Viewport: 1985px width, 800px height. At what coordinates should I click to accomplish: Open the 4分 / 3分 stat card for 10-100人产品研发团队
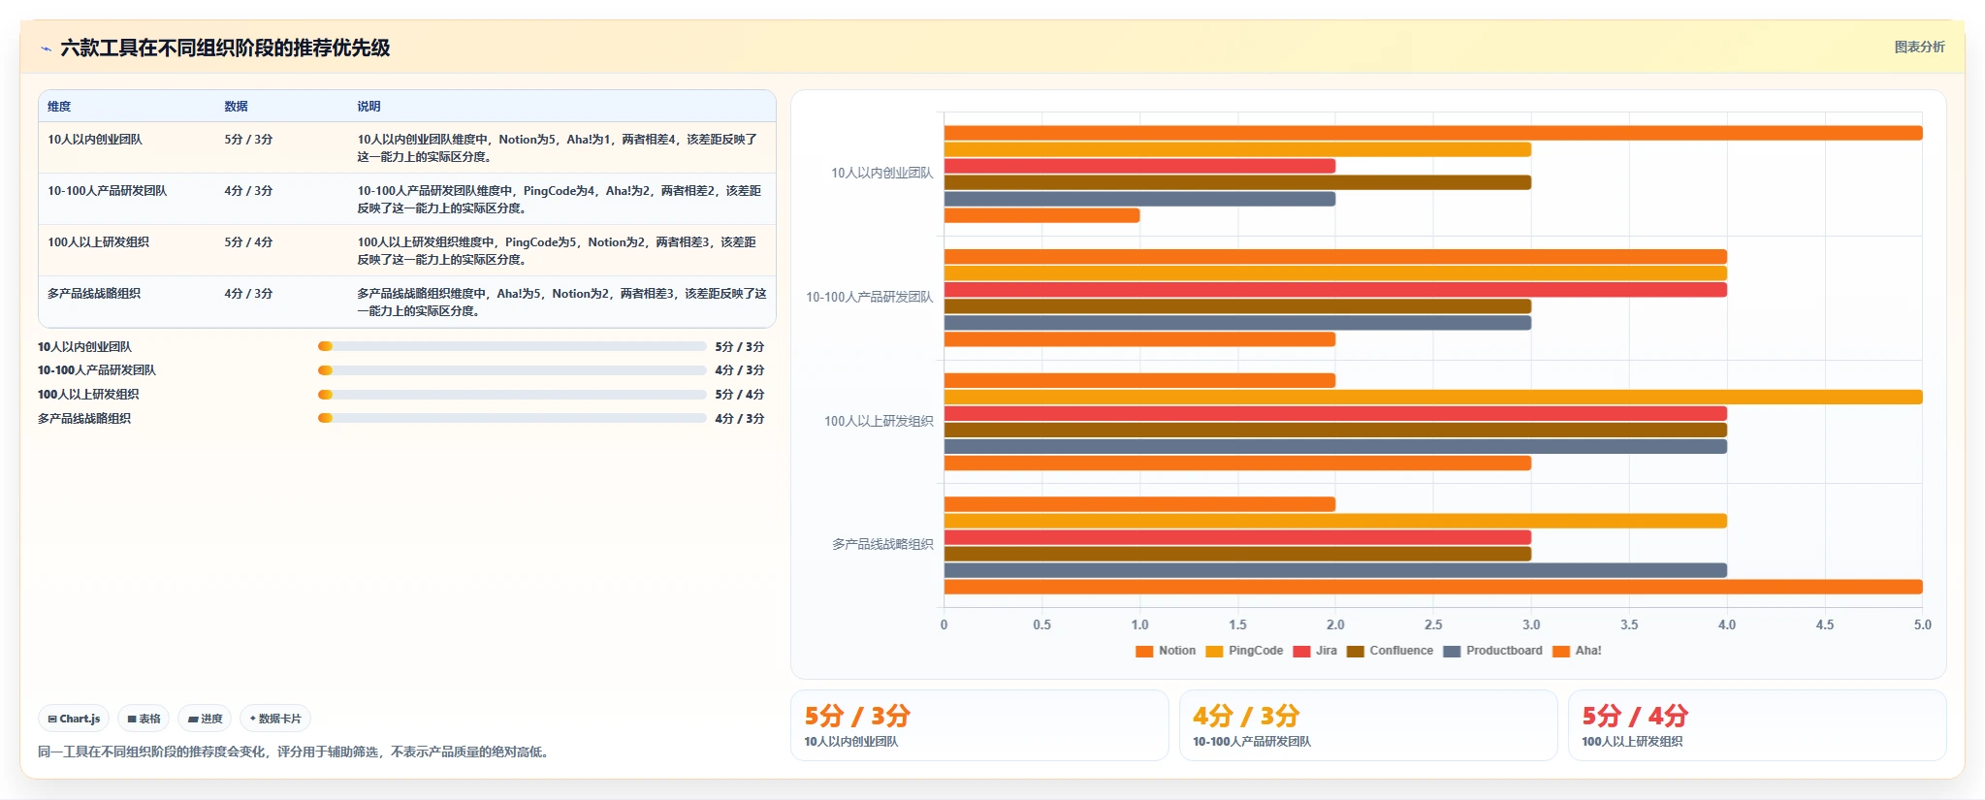click(1368, 725)
